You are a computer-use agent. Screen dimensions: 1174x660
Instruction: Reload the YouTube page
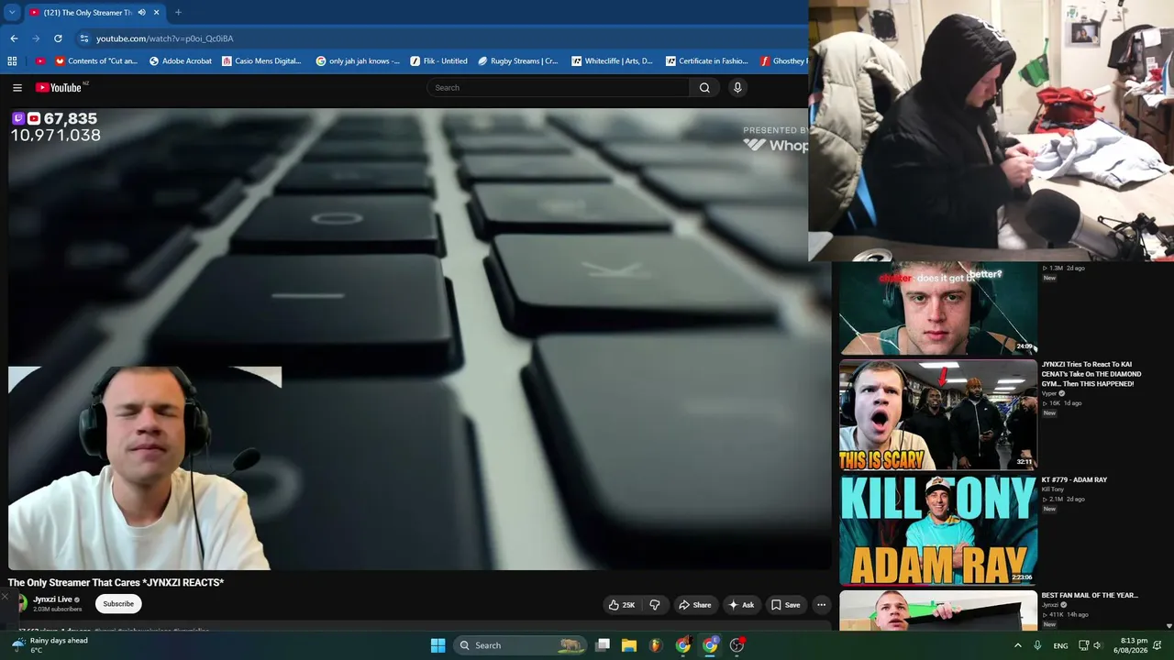tap(58, 38)
